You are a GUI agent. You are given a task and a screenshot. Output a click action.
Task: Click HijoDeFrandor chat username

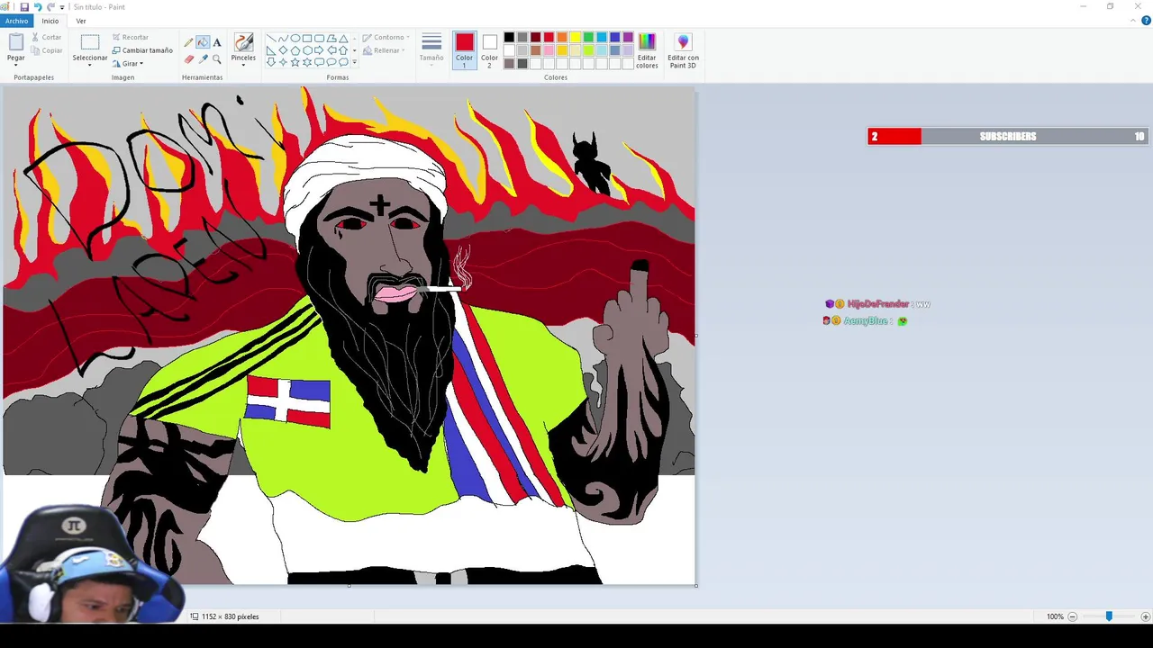[x=879, y=304]
